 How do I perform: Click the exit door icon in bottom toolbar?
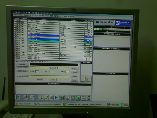tap(18, 97)
